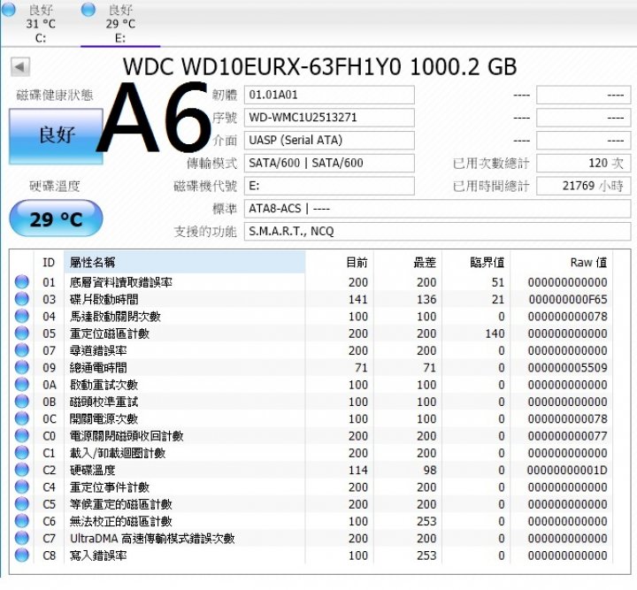Click status icon for attribute 07
This screenshot has height=590, width=637.
[22, 350]
